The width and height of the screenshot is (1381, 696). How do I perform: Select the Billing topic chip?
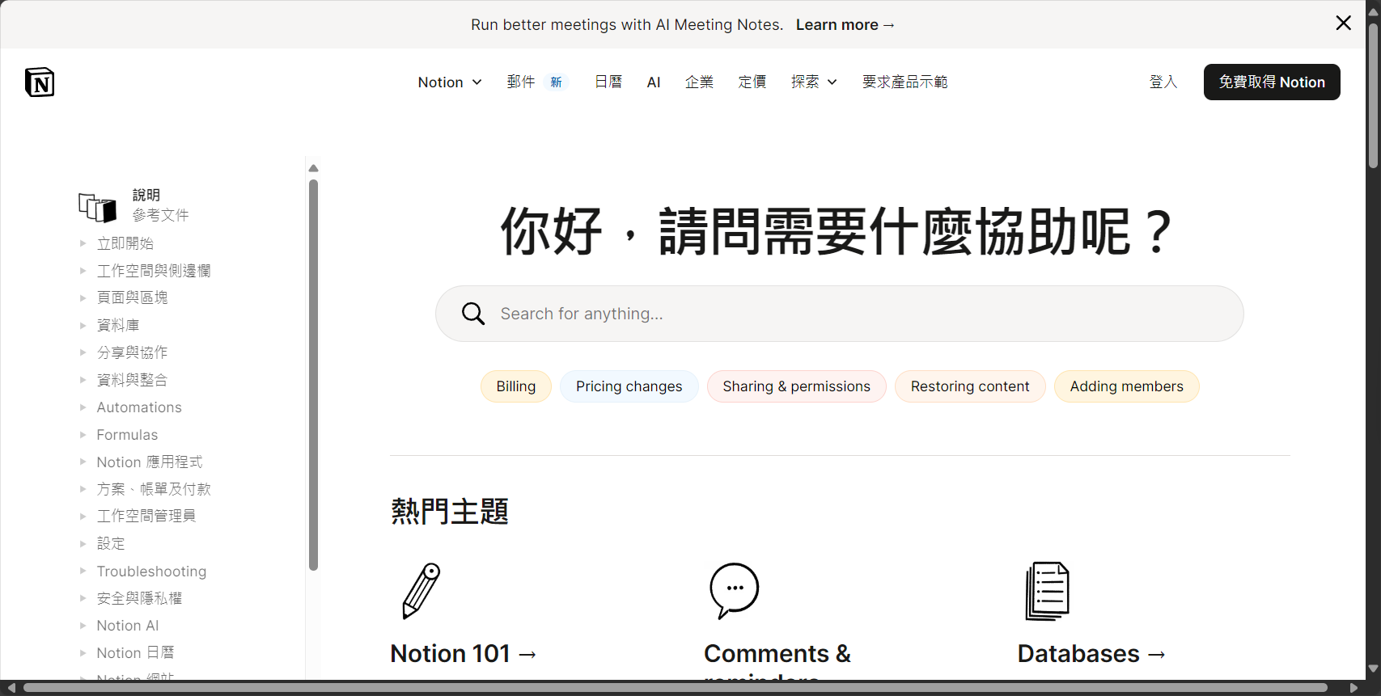click(516, 386)
